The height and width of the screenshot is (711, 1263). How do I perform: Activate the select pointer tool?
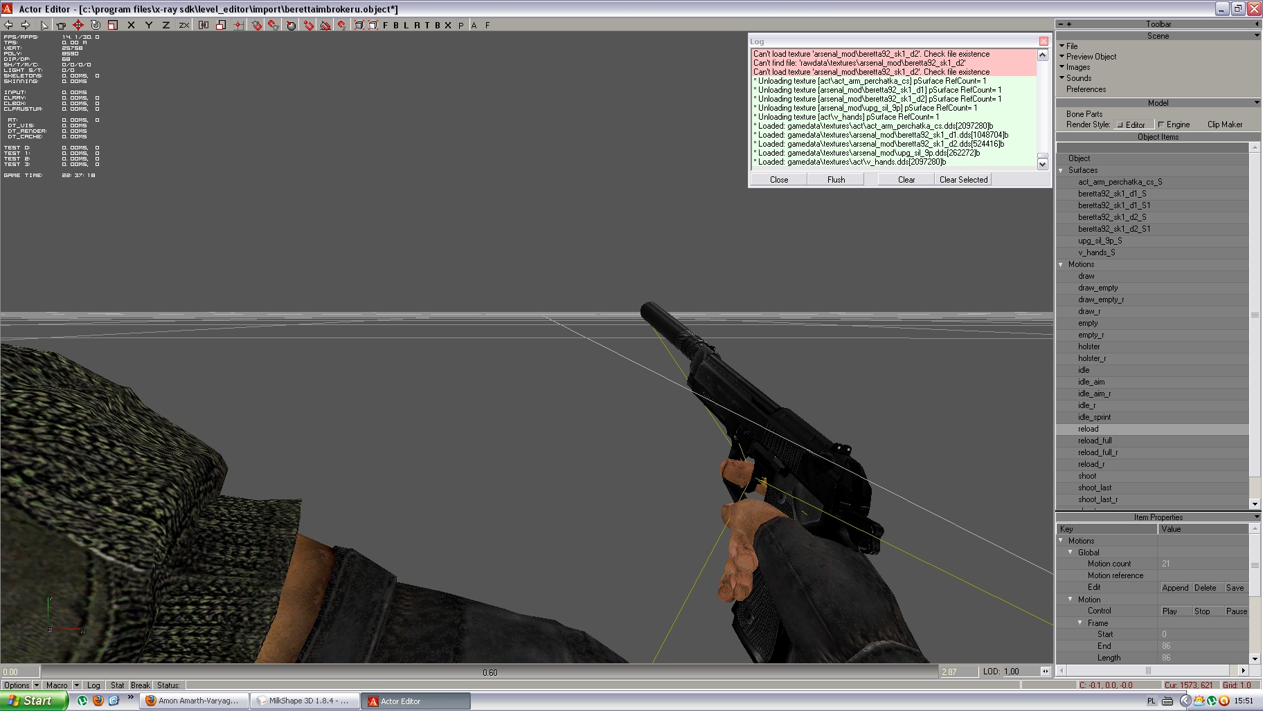pyautogui.click(x=44, y=25)
